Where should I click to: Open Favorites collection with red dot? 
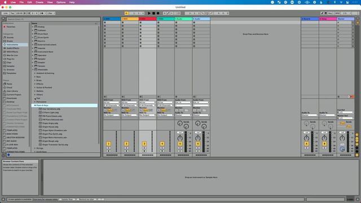(11, 27)
